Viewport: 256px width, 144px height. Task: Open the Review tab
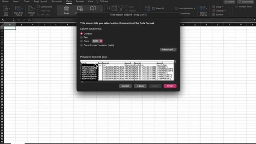(x=80, y=1)
